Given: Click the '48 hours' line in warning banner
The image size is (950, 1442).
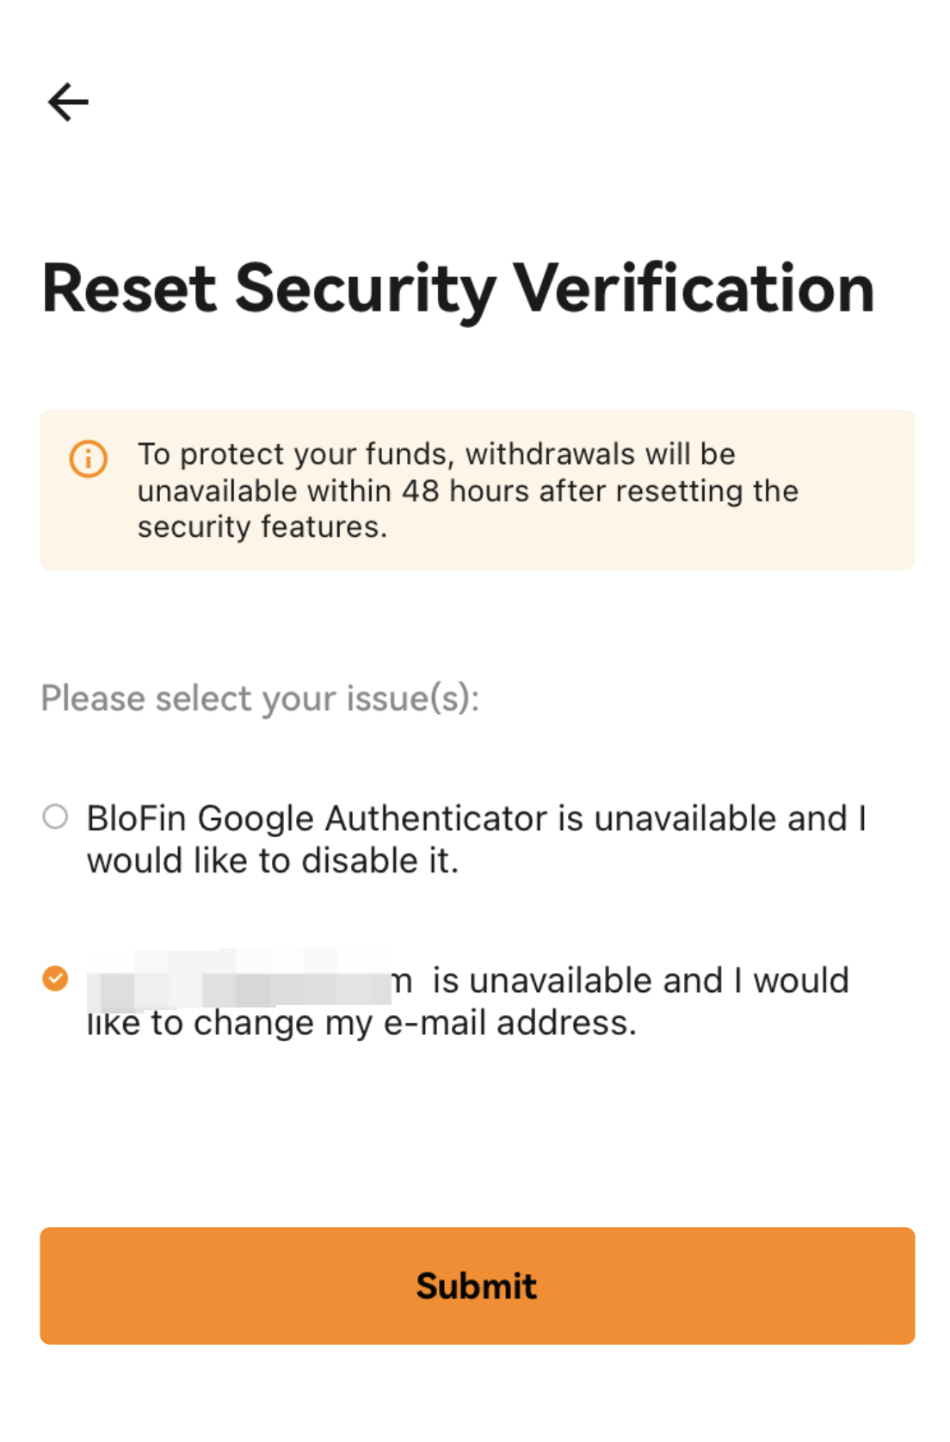Looking at the screenshot, I should [468, 490].
